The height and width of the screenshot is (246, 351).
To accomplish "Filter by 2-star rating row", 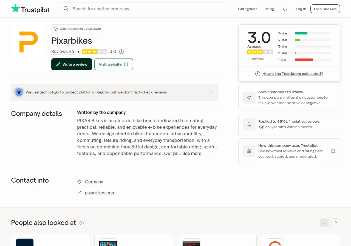I will tap(305, 53).
